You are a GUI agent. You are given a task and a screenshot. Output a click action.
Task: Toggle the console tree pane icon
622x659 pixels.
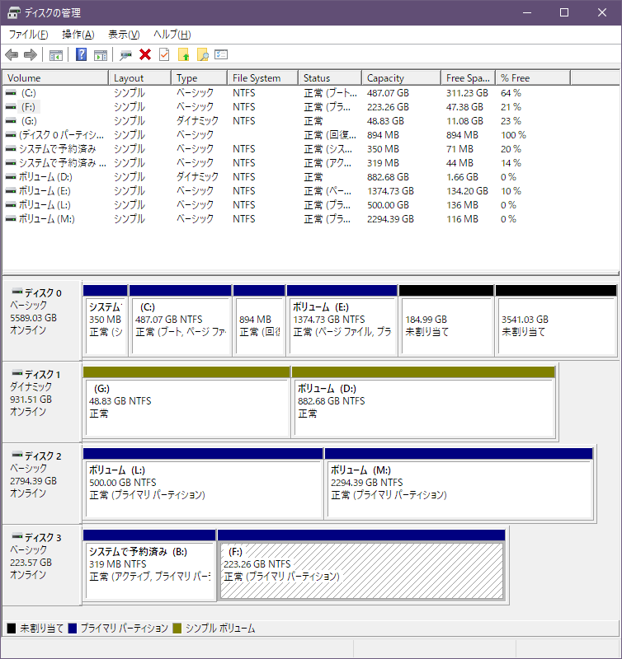pyautogui.click(x=56, y=54)
